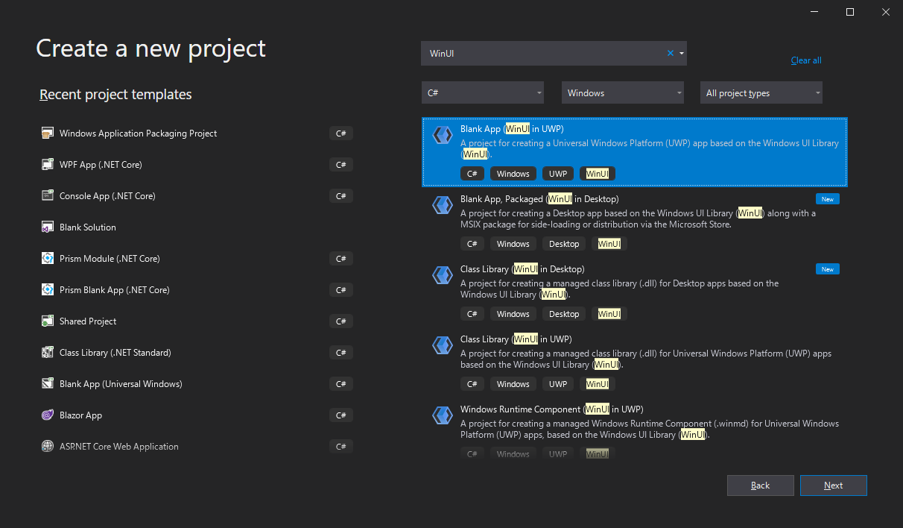Viewport: 903px width, 528px height.
Task: Click the Blazor App template icon
Action: pyautogui.click(x=48, y=415)
